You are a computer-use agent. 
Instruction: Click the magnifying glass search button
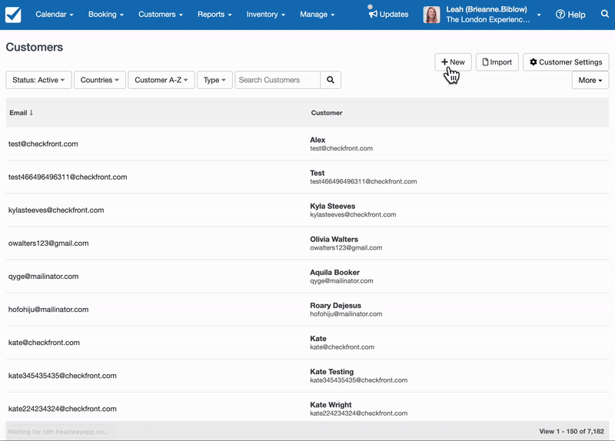331,80
